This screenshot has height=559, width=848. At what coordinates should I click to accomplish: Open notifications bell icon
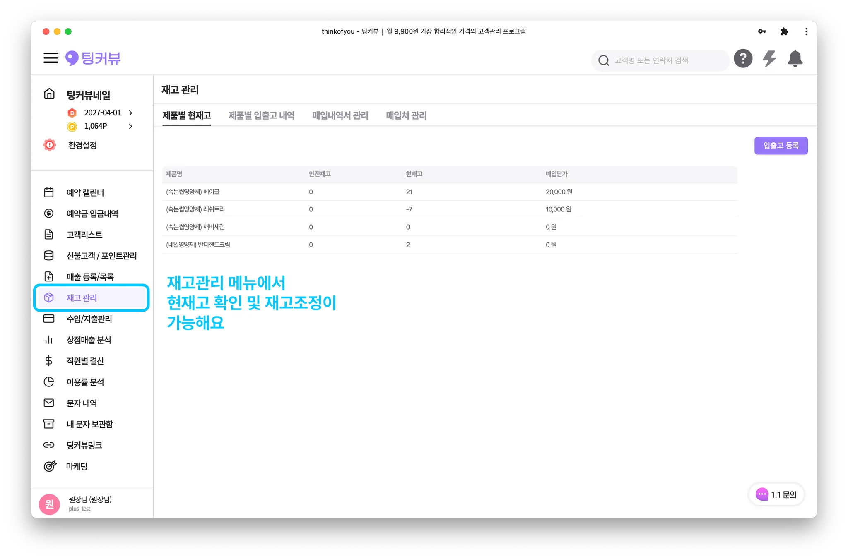click(x=795, y=59)
